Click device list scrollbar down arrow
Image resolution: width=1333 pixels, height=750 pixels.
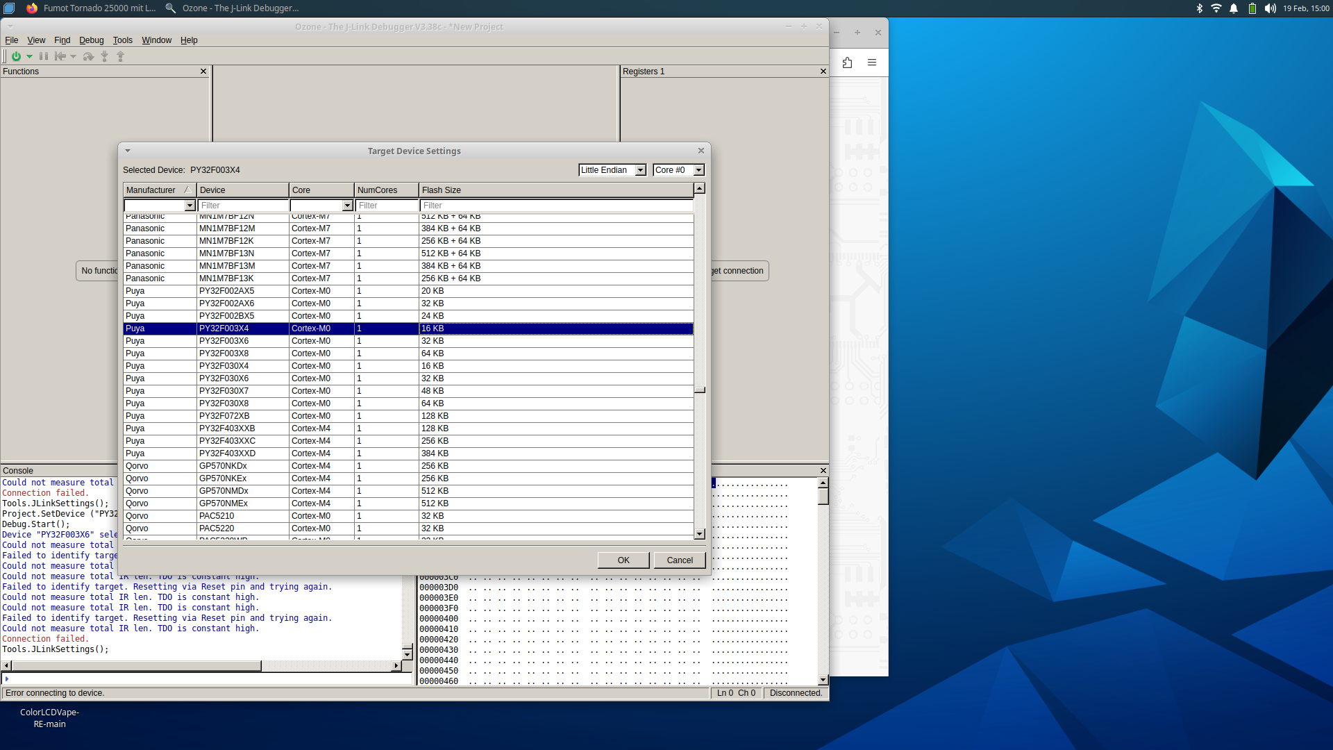pyautogui.click(x=700, y=534)
